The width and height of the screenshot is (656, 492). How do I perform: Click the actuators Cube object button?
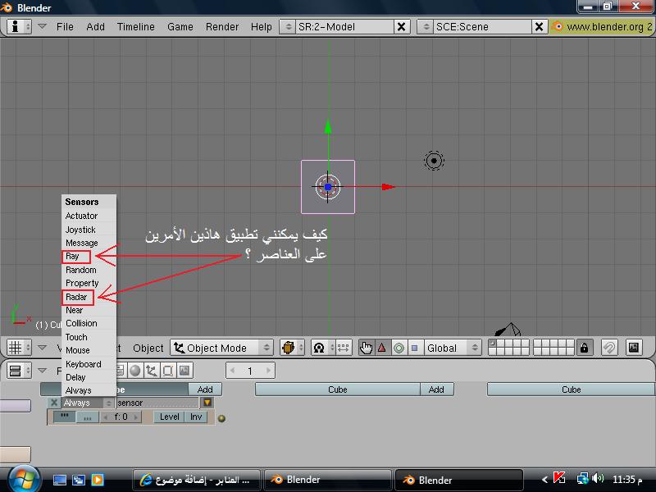click(571, 389)
